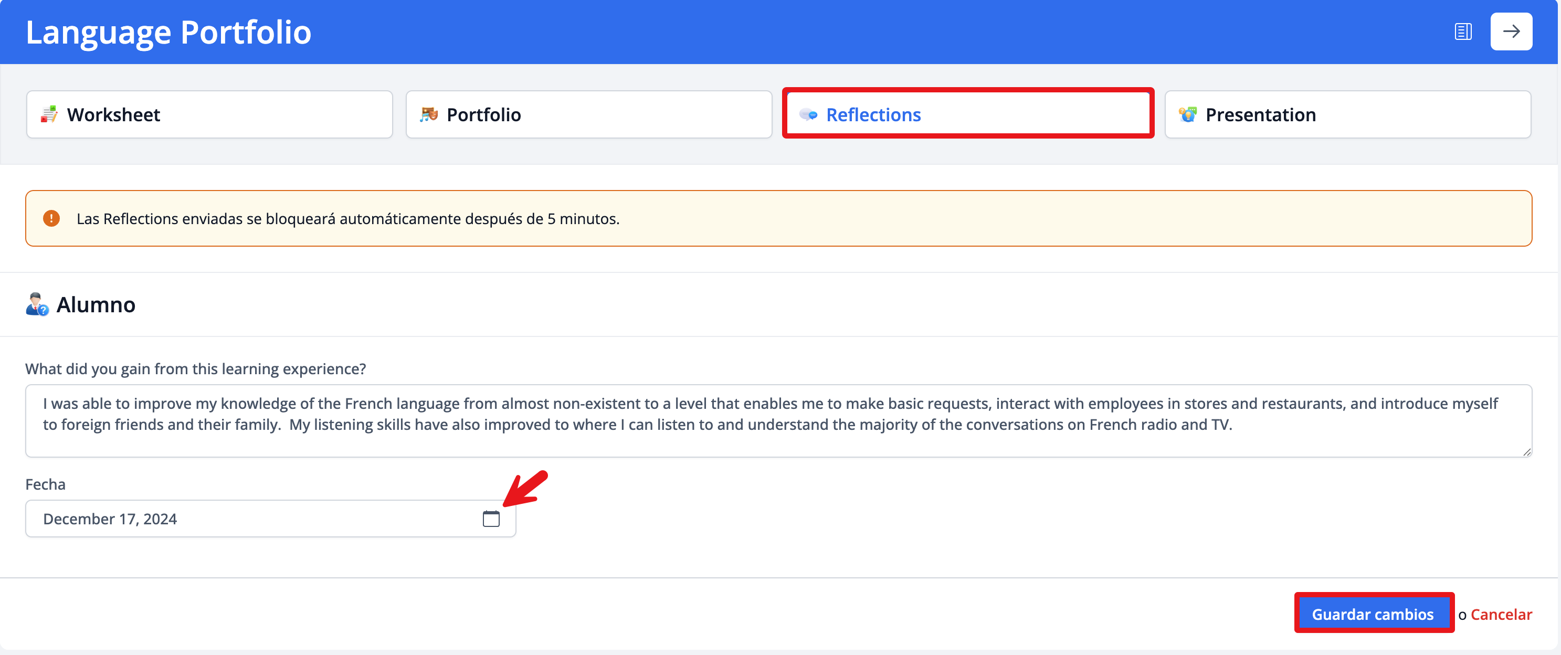Click the text area resize handle
The height and width of the screenshot is (655, 1561).
coord(1526,452)
